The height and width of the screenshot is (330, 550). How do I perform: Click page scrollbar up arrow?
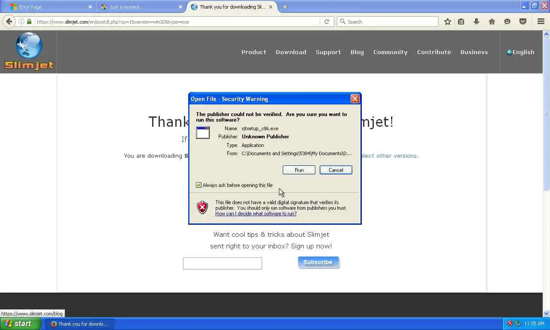pyautogui.click(x=547, y=34)
